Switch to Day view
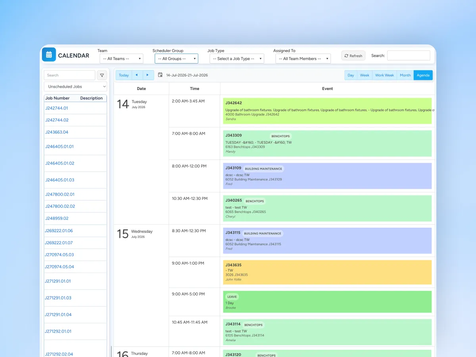This screenshot has height=357, width=476. 351,75
